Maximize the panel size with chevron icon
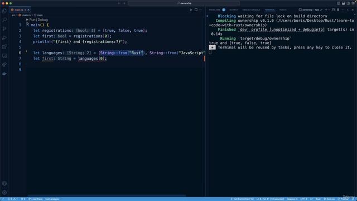Screen dimensions: 357x201 click(348, 10)
